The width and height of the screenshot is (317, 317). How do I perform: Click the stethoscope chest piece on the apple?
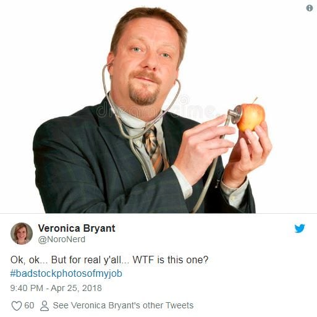[235, 114]
